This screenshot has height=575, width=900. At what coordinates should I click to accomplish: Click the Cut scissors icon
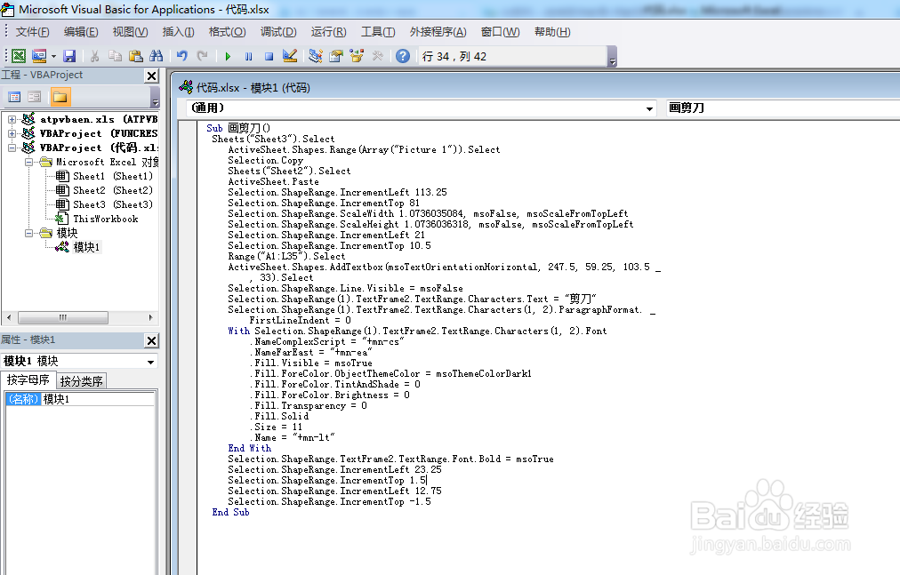click(x=94, y=56)
